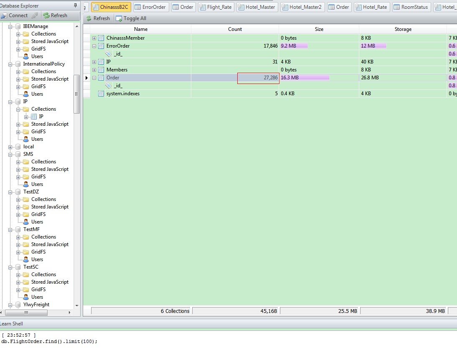
Task: Pin the Database Explorer panel
Action: [76, 5]
